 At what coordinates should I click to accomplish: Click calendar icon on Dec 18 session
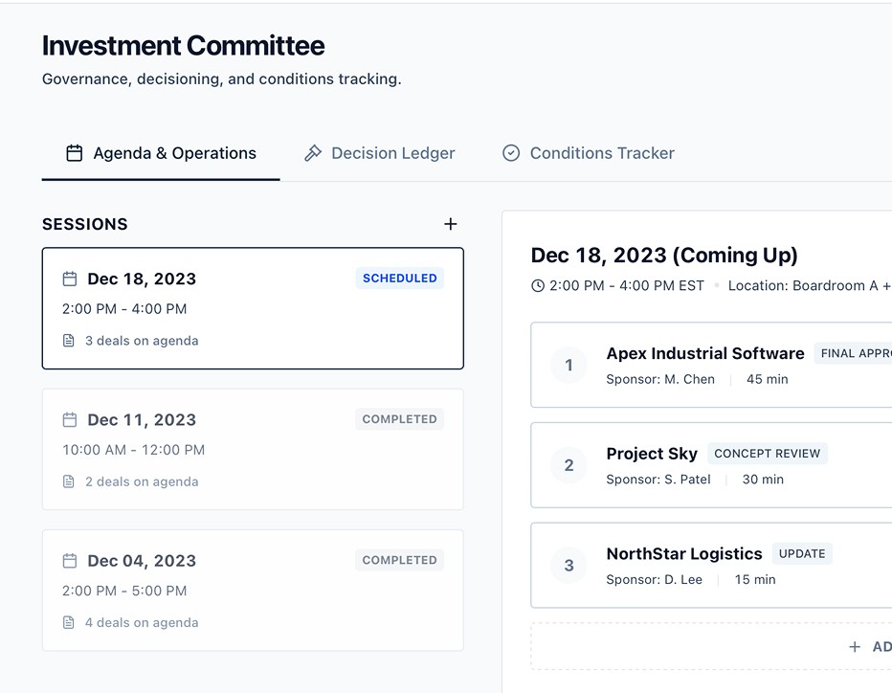point(69,279)
